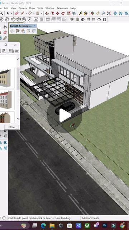Click the refresh icon in dialog toolbar
The height and width of the screenshot is (230, 129).
10,51
